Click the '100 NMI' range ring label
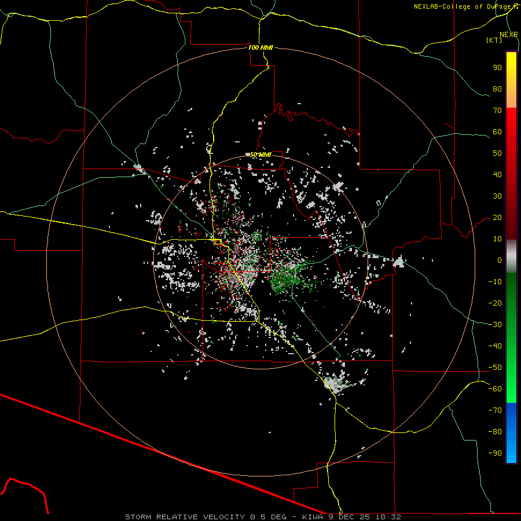This screenshot has height=521, width=521. [260, 47]
